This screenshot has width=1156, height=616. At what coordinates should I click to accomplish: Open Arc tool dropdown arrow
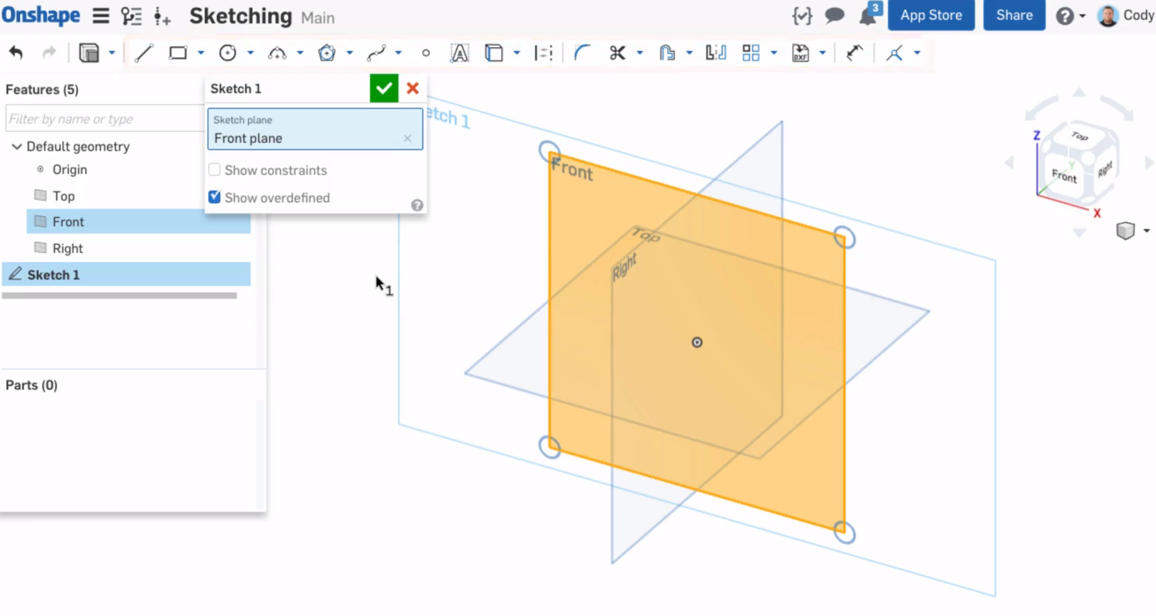click(300, 53)
